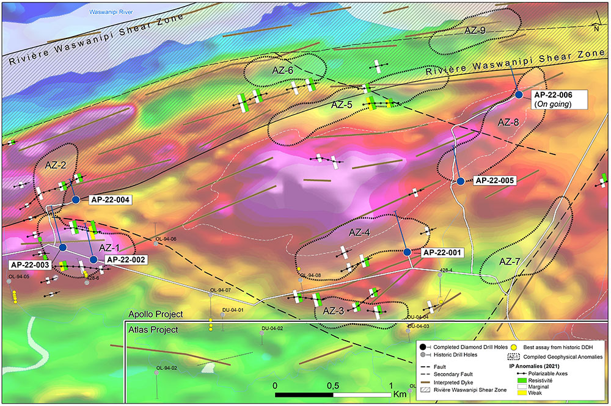Click the yellow Best assay legend circle
Viewport: 611px width, 406px height.
click(x=514, y=347)
